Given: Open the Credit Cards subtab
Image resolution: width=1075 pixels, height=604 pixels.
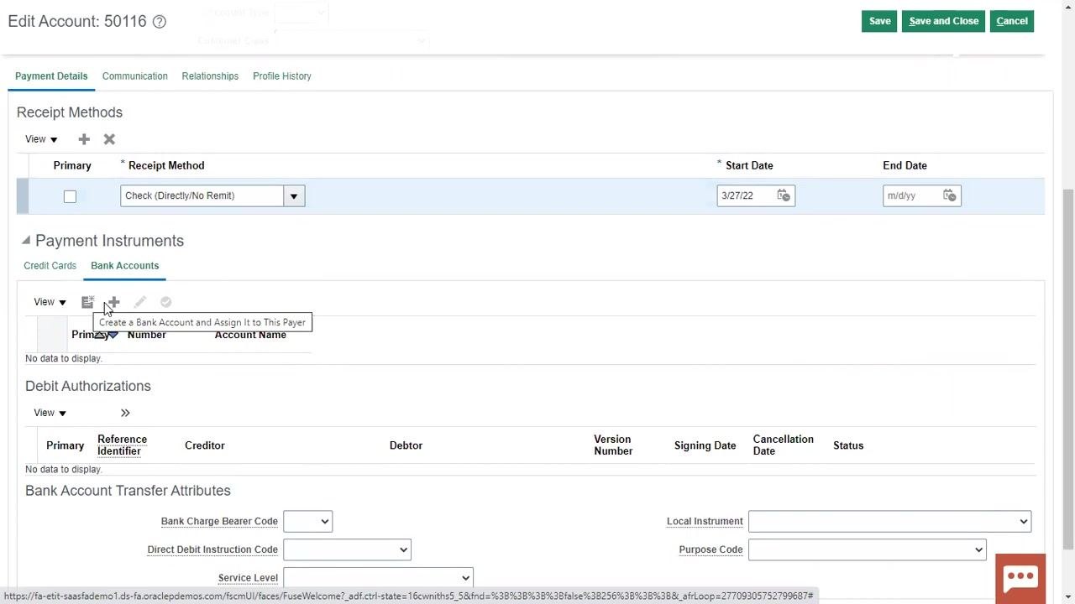Looking at the screenshot, I should (x=50, y=266).
